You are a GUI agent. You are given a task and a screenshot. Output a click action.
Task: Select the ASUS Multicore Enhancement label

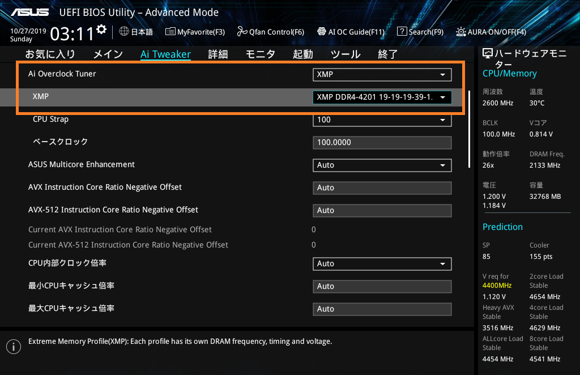(x=82, y=164)
